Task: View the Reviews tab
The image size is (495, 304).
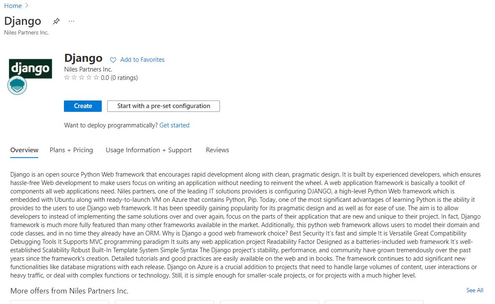Action: (217, 150)
